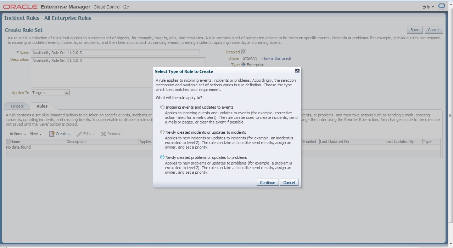Viewport: 453px width, 248px height.
Task: Click Cancel in the rule type dialog
Action: [289, 182]
